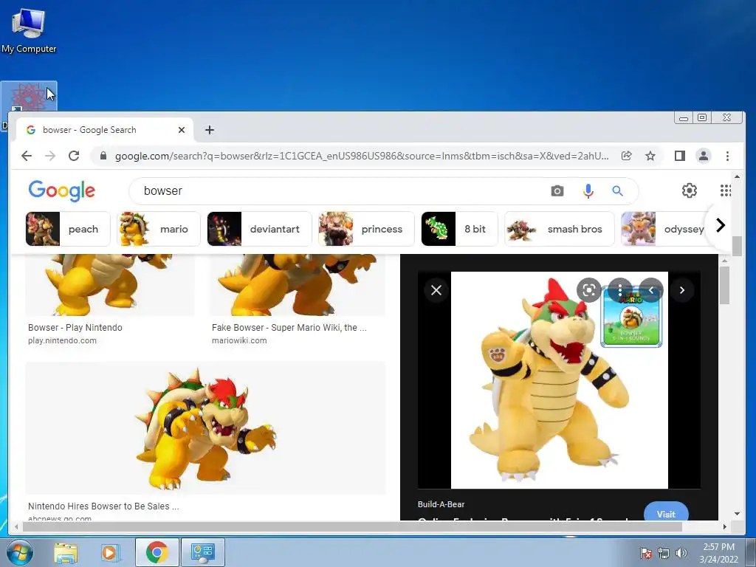Open the network tray icon
The height and width of the screenshot is (567, 756).
coord(664,553)
